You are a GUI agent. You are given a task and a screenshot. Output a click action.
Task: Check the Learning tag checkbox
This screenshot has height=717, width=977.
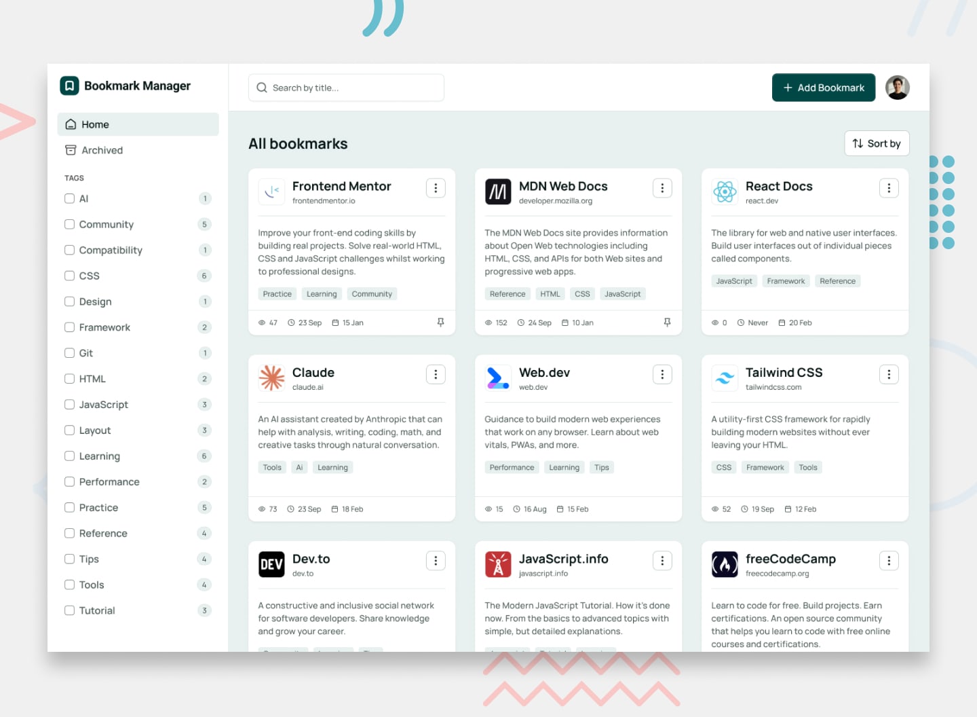[69, 456]
